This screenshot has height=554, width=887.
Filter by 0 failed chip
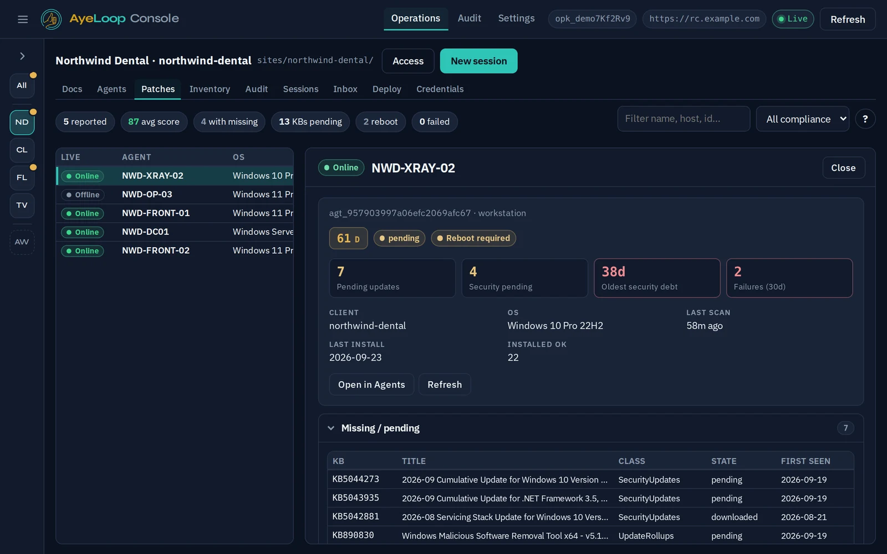point(435,122)
